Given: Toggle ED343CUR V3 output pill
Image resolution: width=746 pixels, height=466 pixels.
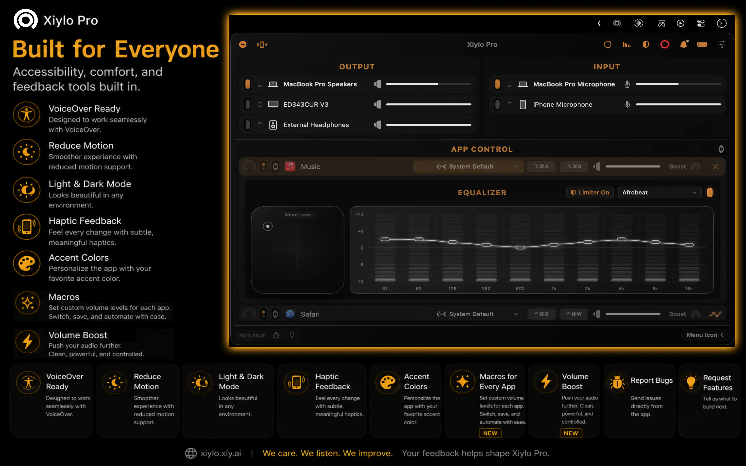Looking at the screenshot, I should click(x=247, y=105).
